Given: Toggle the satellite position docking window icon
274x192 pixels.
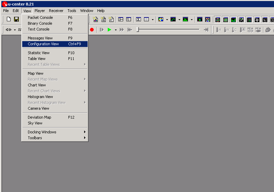Looking at the screenshot, I should tap(218, 20).
